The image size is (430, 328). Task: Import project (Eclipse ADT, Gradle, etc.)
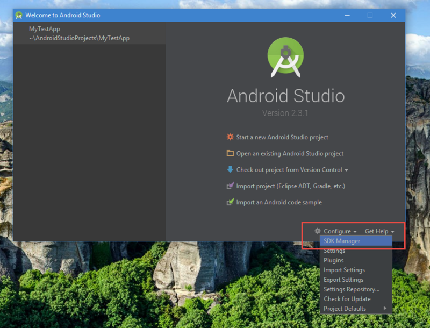click(290, 186)
